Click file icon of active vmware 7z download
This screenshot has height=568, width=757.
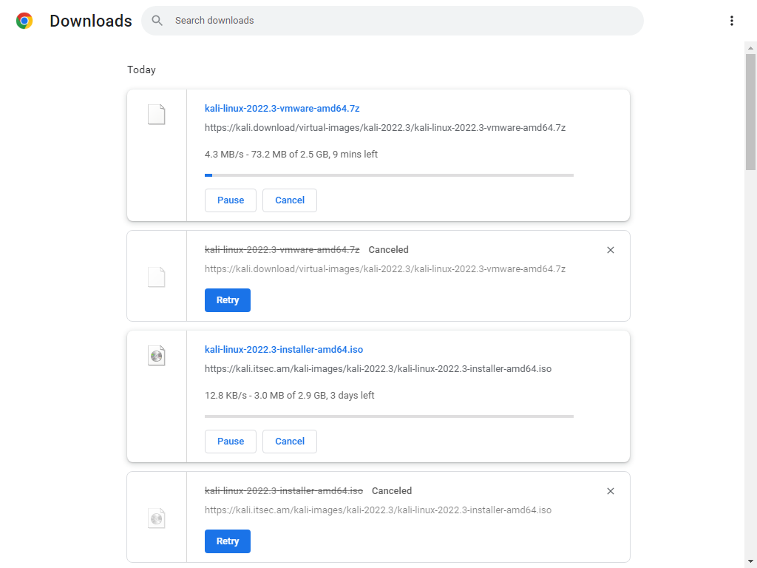click(157, 115)
